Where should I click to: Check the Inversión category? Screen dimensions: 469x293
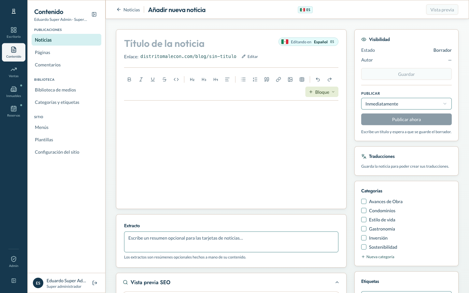tap(364, 238)
